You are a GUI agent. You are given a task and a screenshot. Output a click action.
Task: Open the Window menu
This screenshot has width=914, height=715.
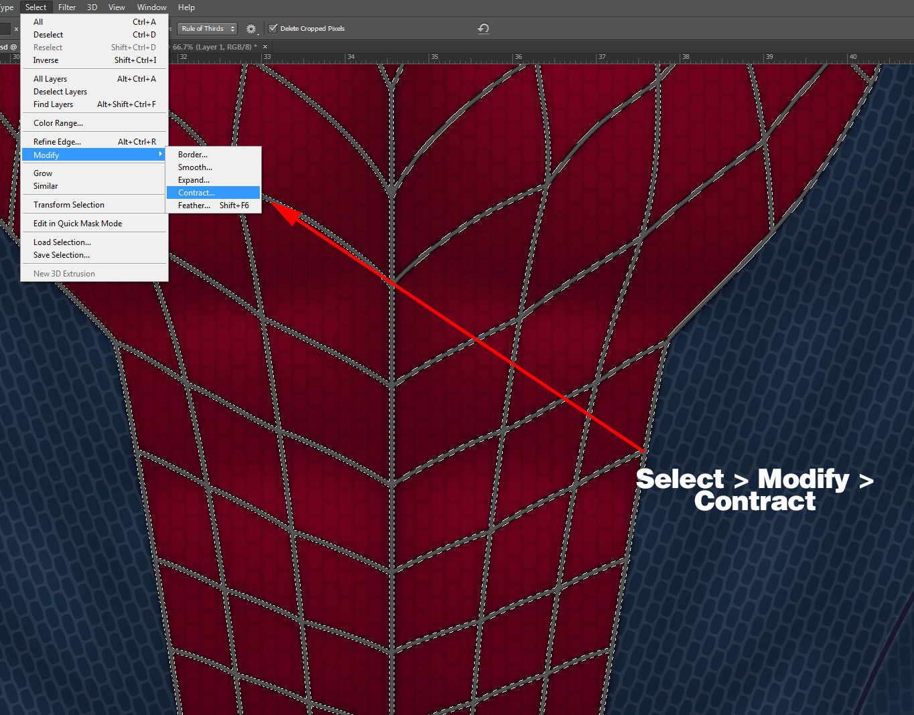(152, 7)
